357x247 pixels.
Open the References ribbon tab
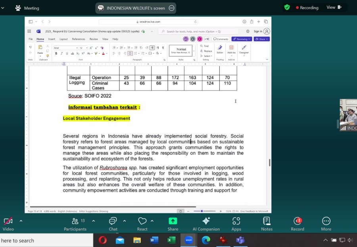[x=79, y=39]
